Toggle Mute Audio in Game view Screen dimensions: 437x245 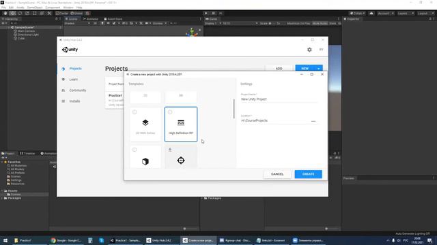320,23
